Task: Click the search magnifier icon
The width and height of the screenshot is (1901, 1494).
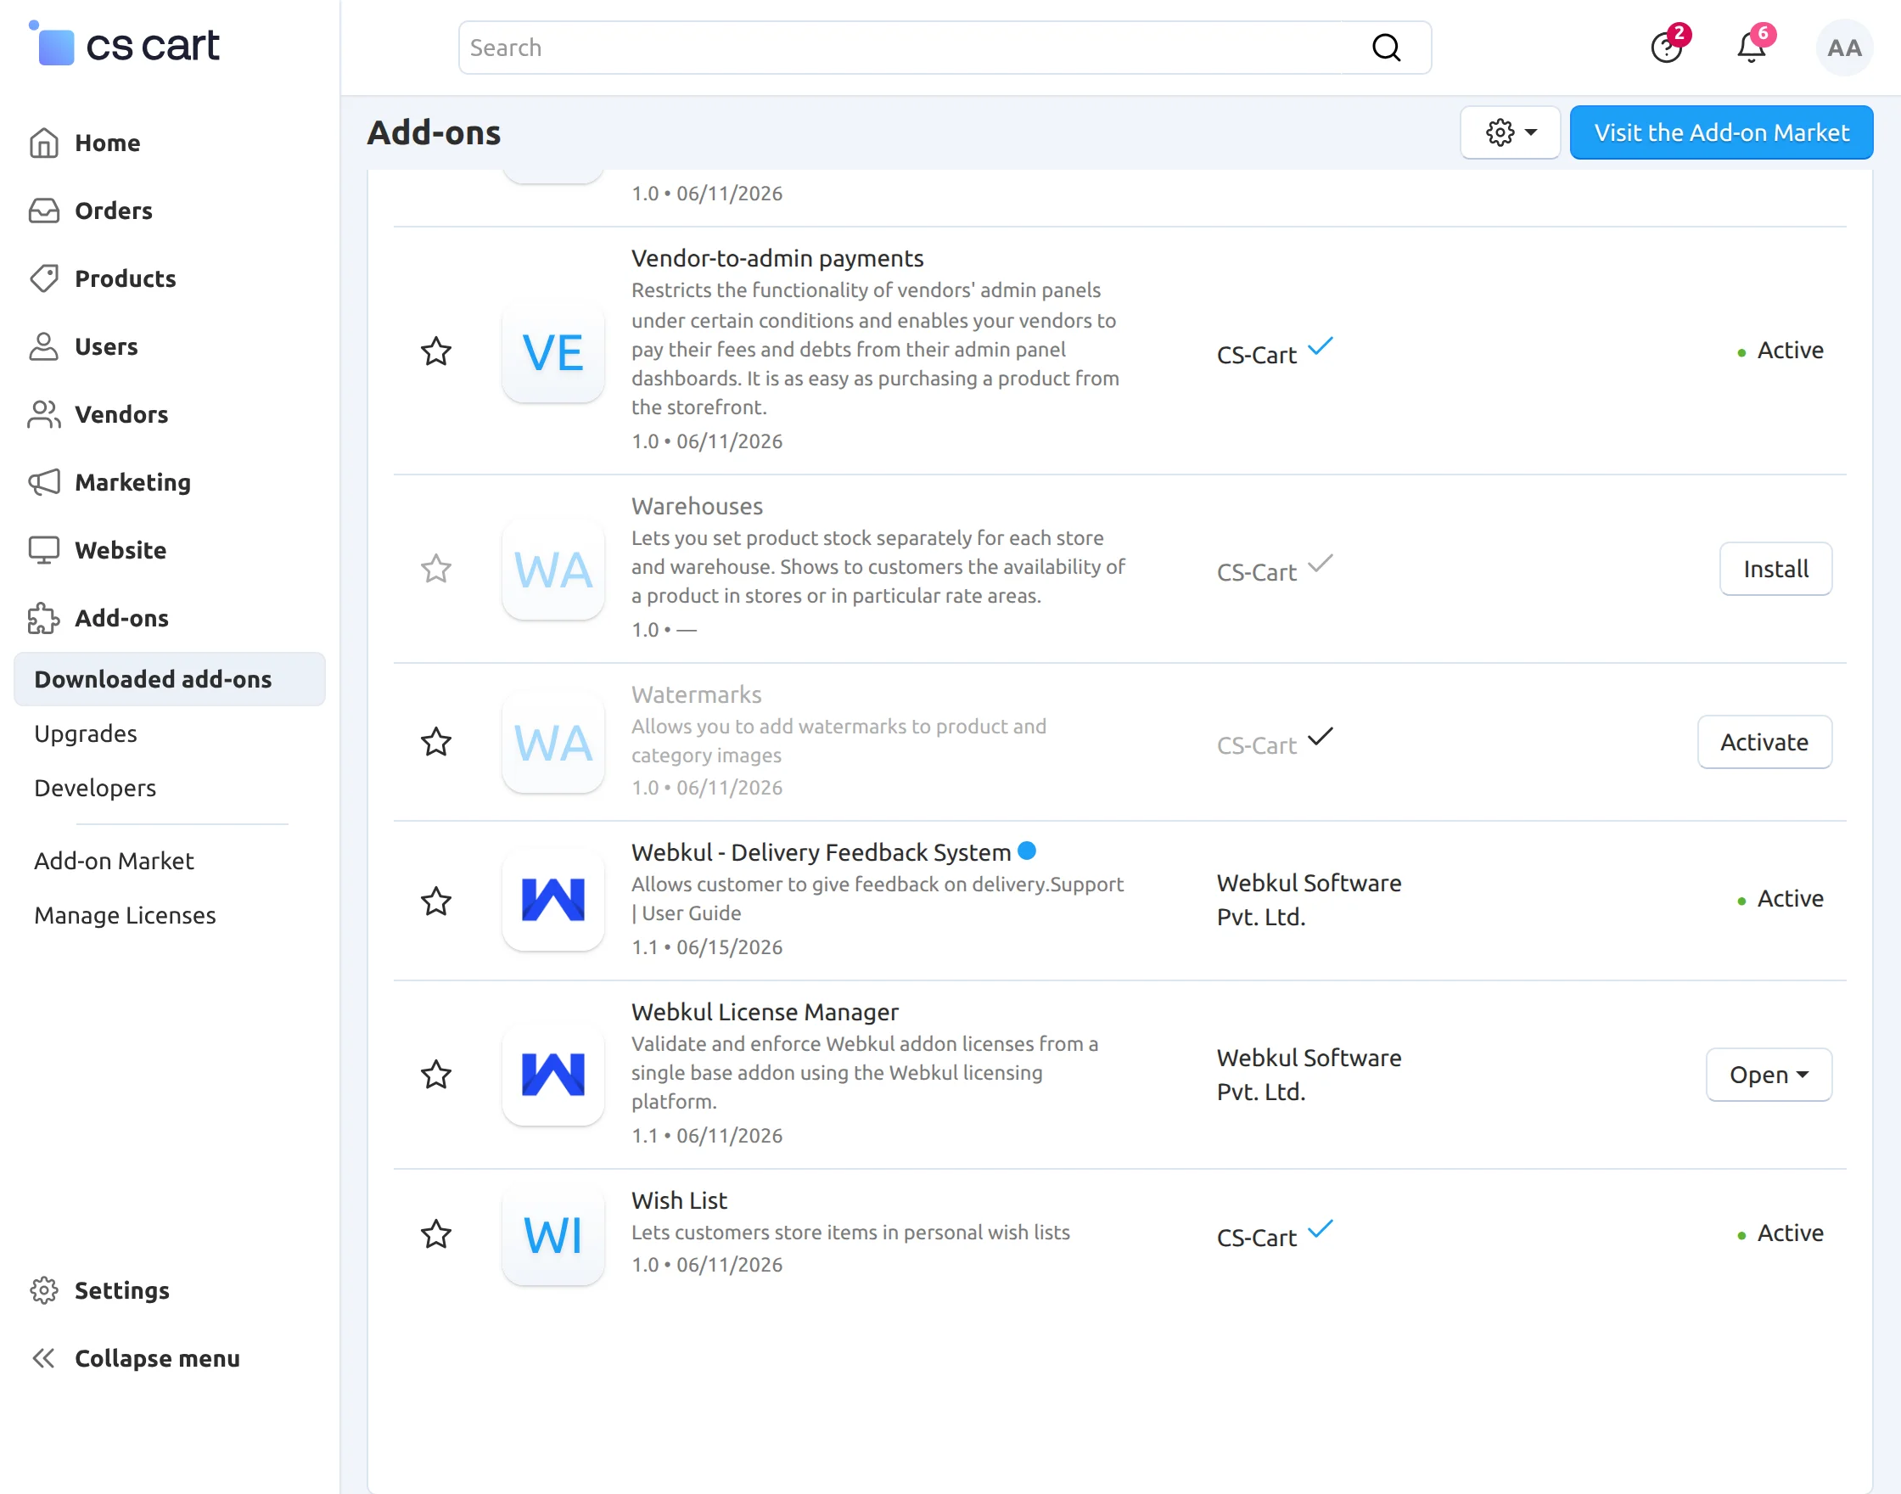Action: click(1386, 48)
